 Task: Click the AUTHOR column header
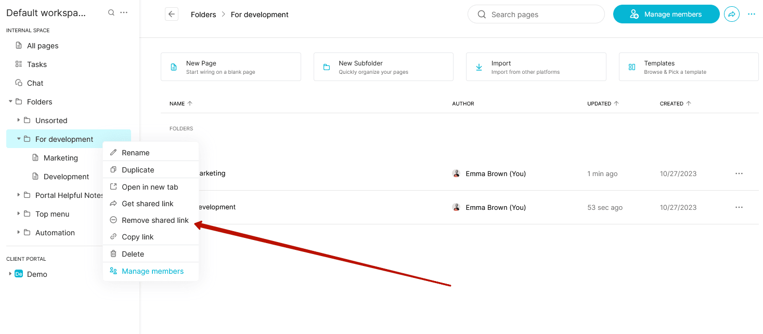[463, 103]
